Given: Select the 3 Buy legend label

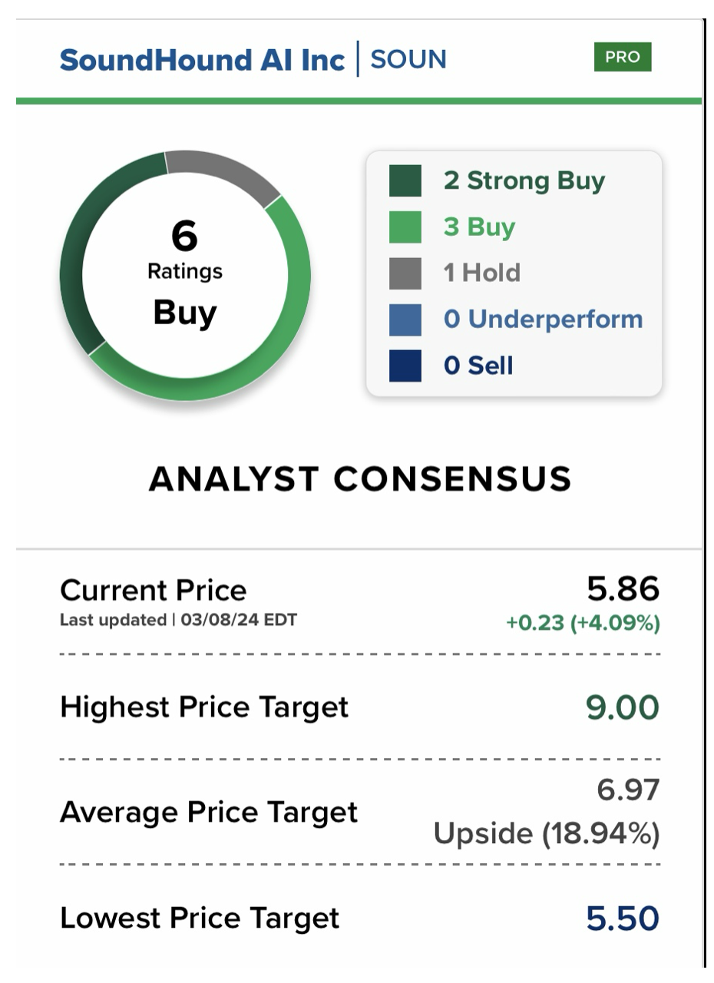Looking at the screenshot, I should [x=479, y=227].
